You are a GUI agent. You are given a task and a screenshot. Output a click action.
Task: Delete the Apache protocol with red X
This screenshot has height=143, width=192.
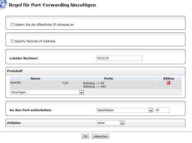pyautogui.click(x=168, y=83)
